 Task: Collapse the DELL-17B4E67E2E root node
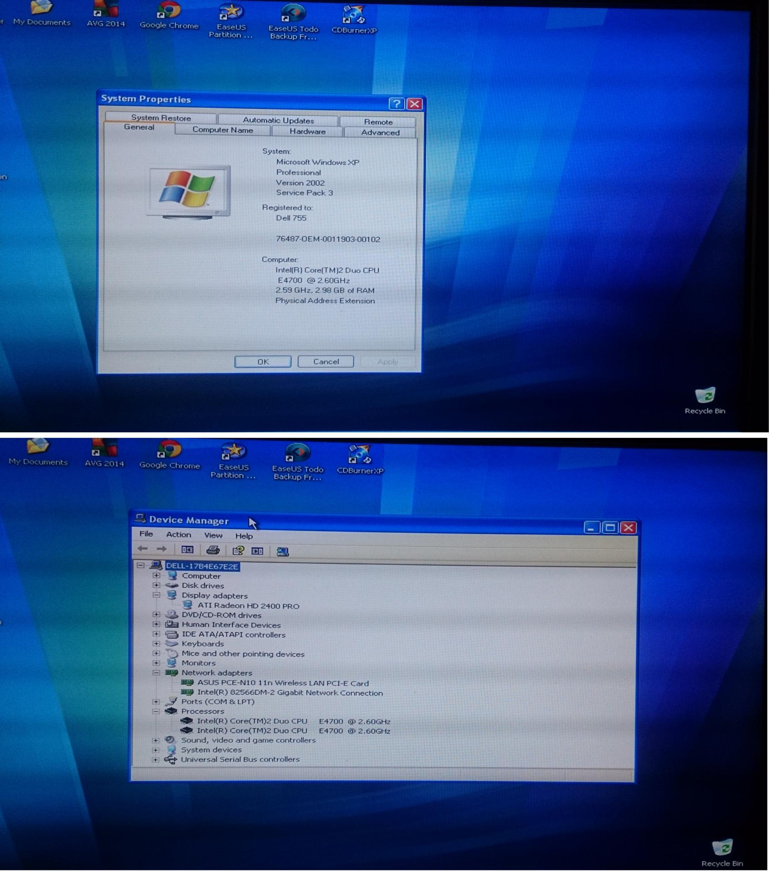[141, 565]
